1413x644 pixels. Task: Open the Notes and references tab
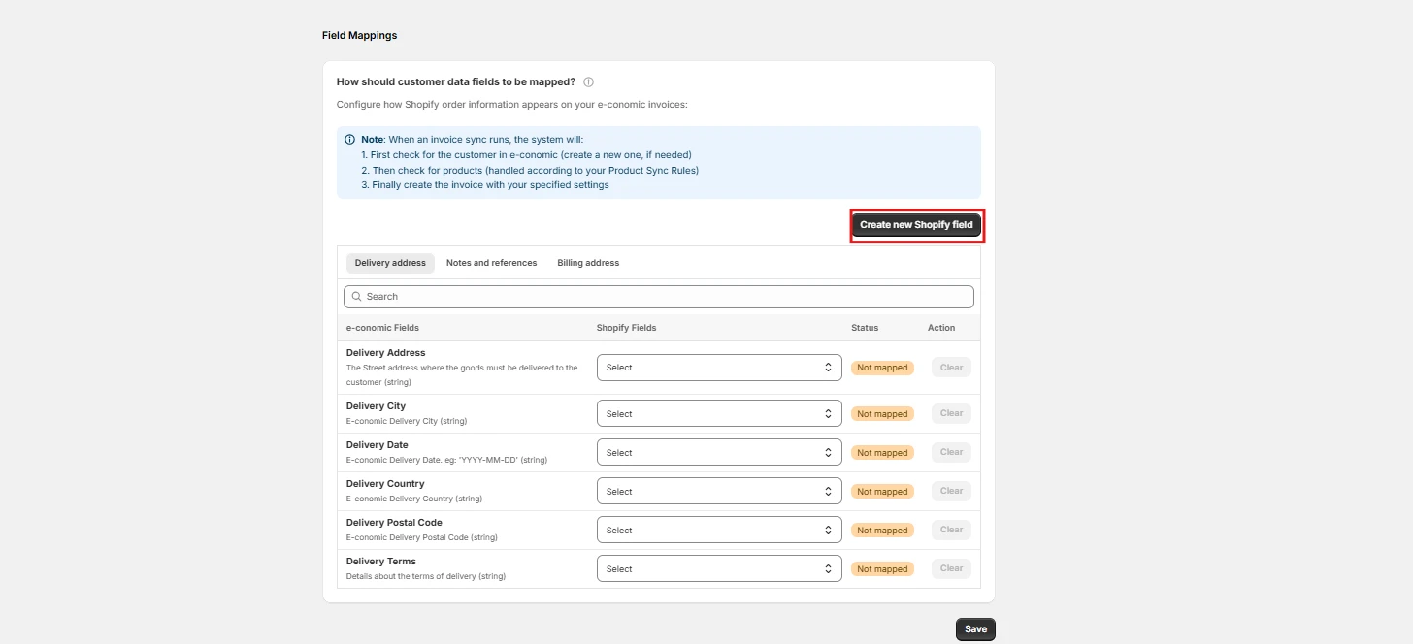tap(491, 263)
